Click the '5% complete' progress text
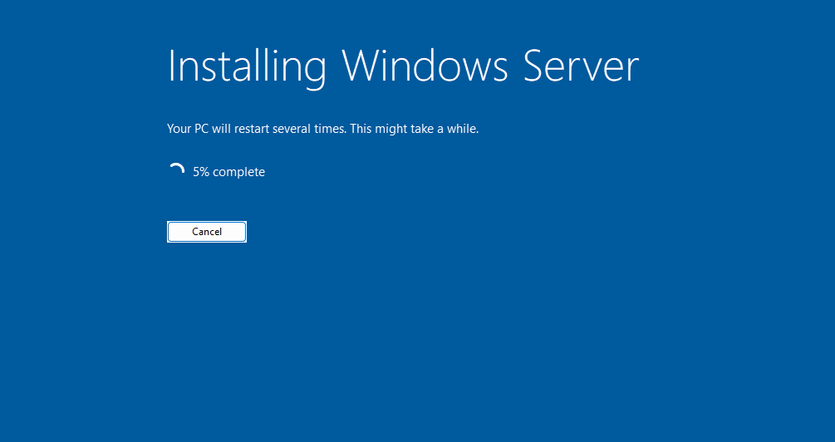This screenshot has height=442, width=835. pyautogui.click(x=229, y=172)
